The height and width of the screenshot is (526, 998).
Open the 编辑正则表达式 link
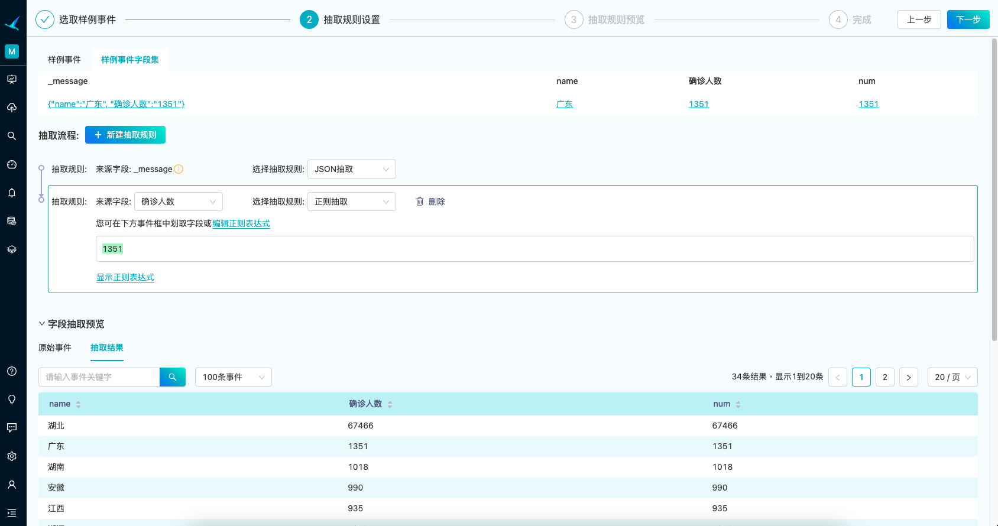[241, 223]
